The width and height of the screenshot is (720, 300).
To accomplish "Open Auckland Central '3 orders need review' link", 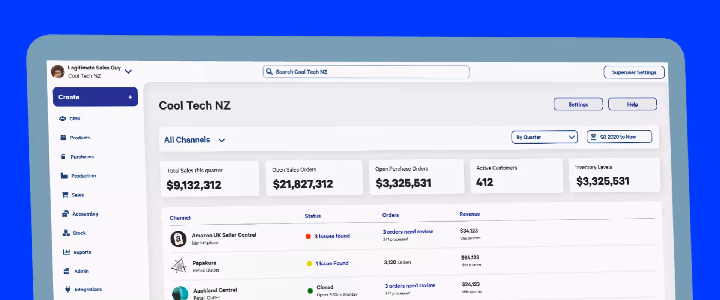I will 410,285.
